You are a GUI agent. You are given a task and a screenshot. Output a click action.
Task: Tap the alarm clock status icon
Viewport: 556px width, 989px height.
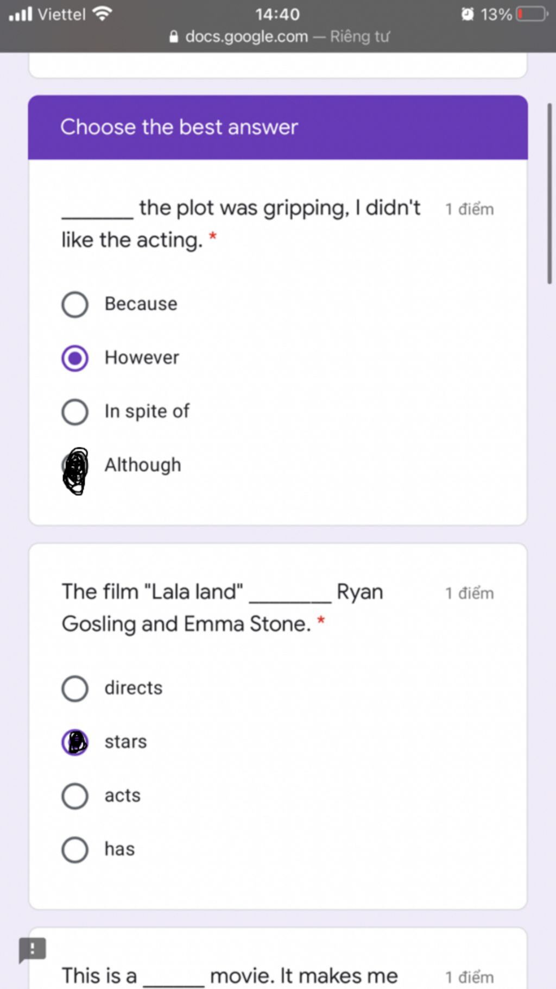pyautogui.click(x=467, y=14)
